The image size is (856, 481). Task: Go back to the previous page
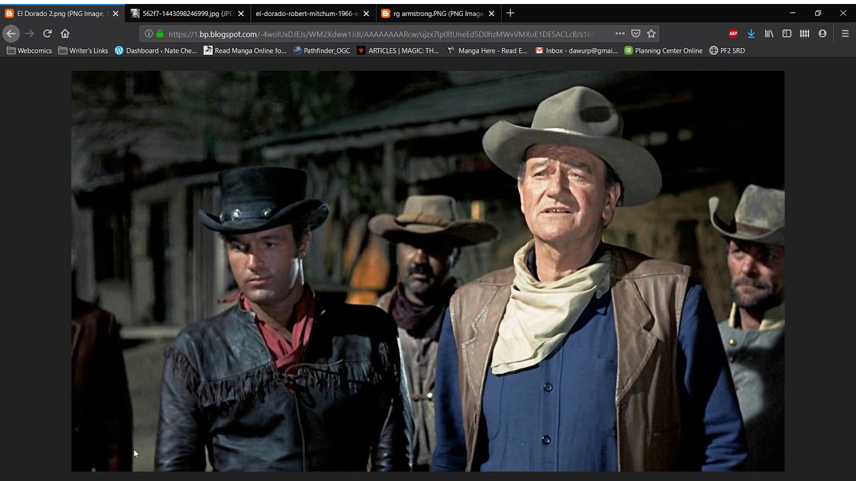(x=11, y=33)
